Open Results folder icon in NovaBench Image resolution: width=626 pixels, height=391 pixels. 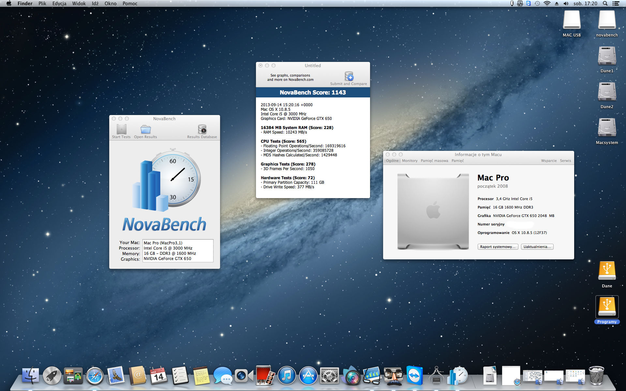tap(145, 129)
